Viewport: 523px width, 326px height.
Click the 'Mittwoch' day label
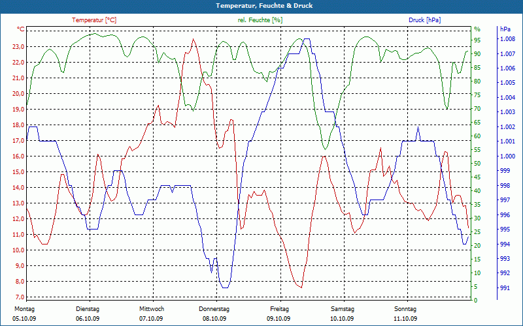click(x=152, y=309)
